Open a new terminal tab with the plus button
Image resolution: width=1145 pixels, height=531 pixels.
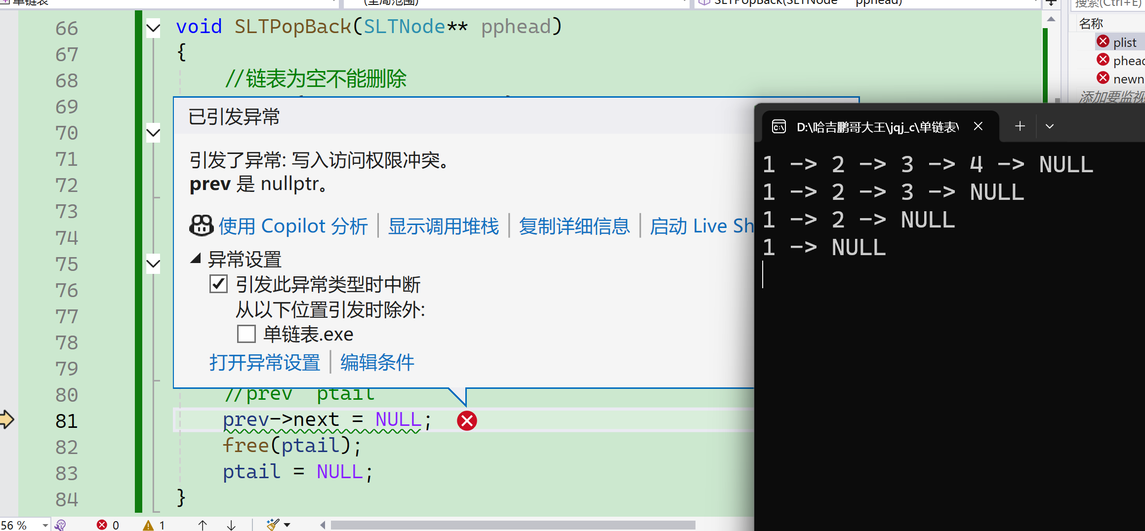1020,126
